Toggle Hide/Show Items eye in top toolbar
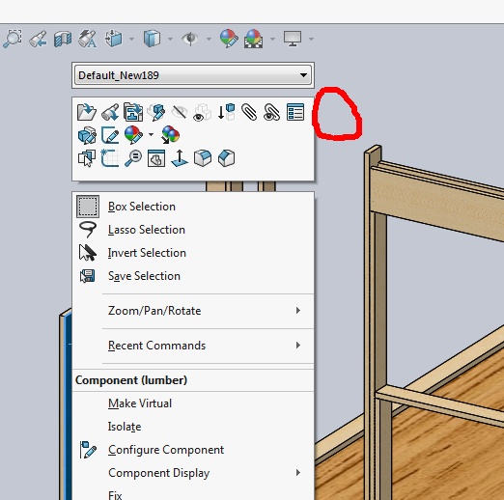The width and height of the screenshot is (504, 500). [x=190, y=39]
